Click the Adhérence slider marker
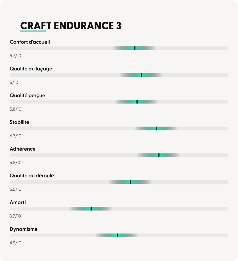 tap(159, 155)
